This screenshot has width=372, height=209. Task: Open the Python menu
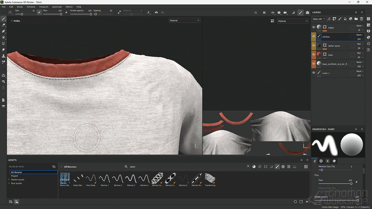(x=69, y=7)
